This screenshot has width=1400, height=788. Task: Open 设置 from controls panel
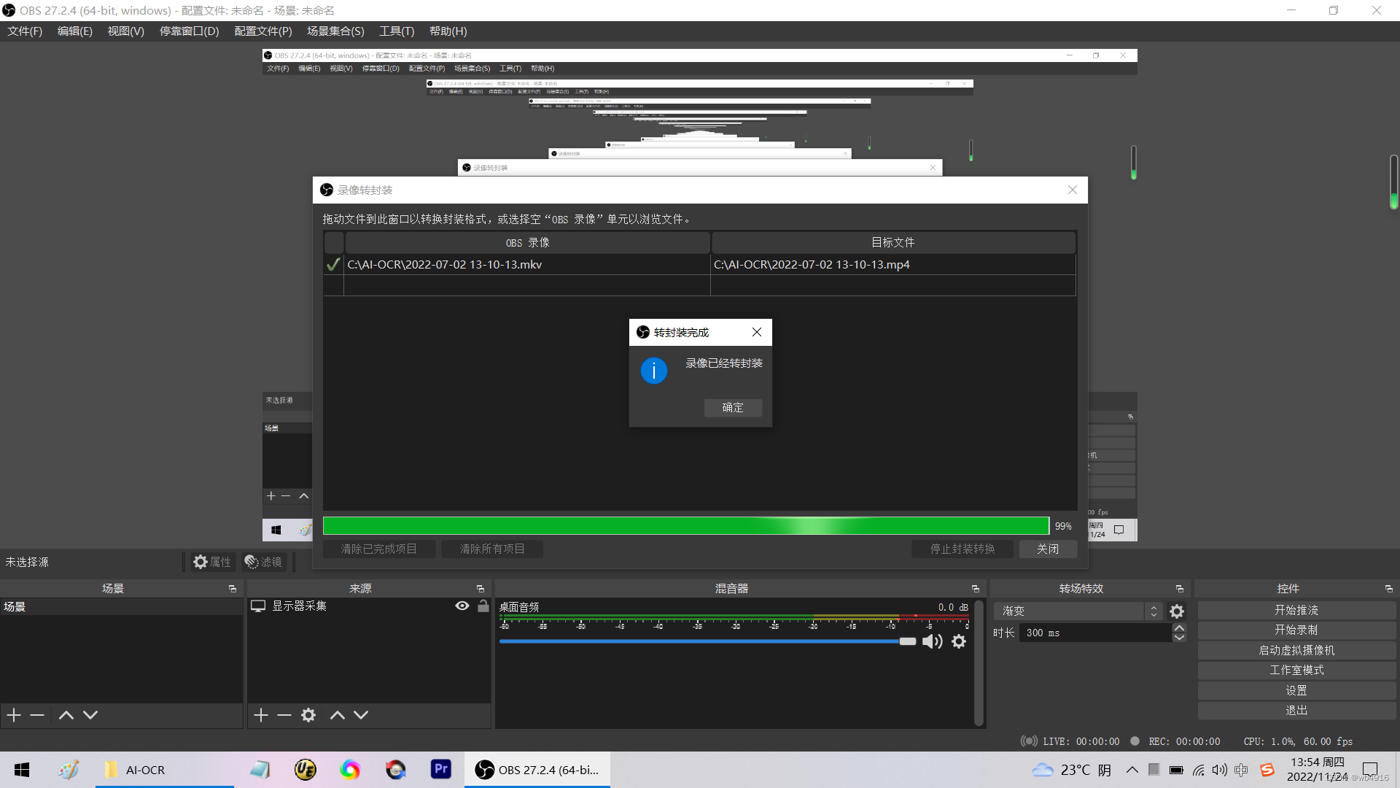1296,690
